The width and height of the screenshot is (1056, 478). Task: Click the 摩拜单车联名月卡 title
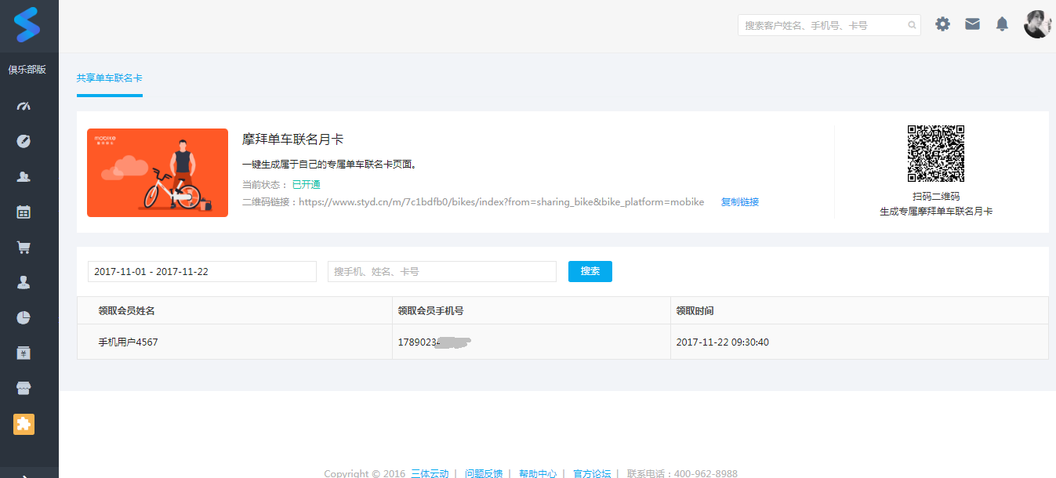(x=293, y=139)
